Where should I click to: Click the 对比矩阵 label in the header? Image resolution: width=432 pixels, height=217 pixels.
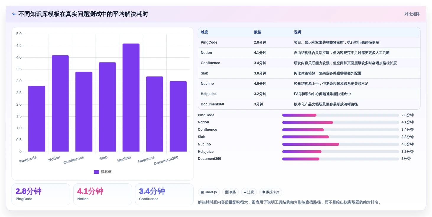point(412,14)
